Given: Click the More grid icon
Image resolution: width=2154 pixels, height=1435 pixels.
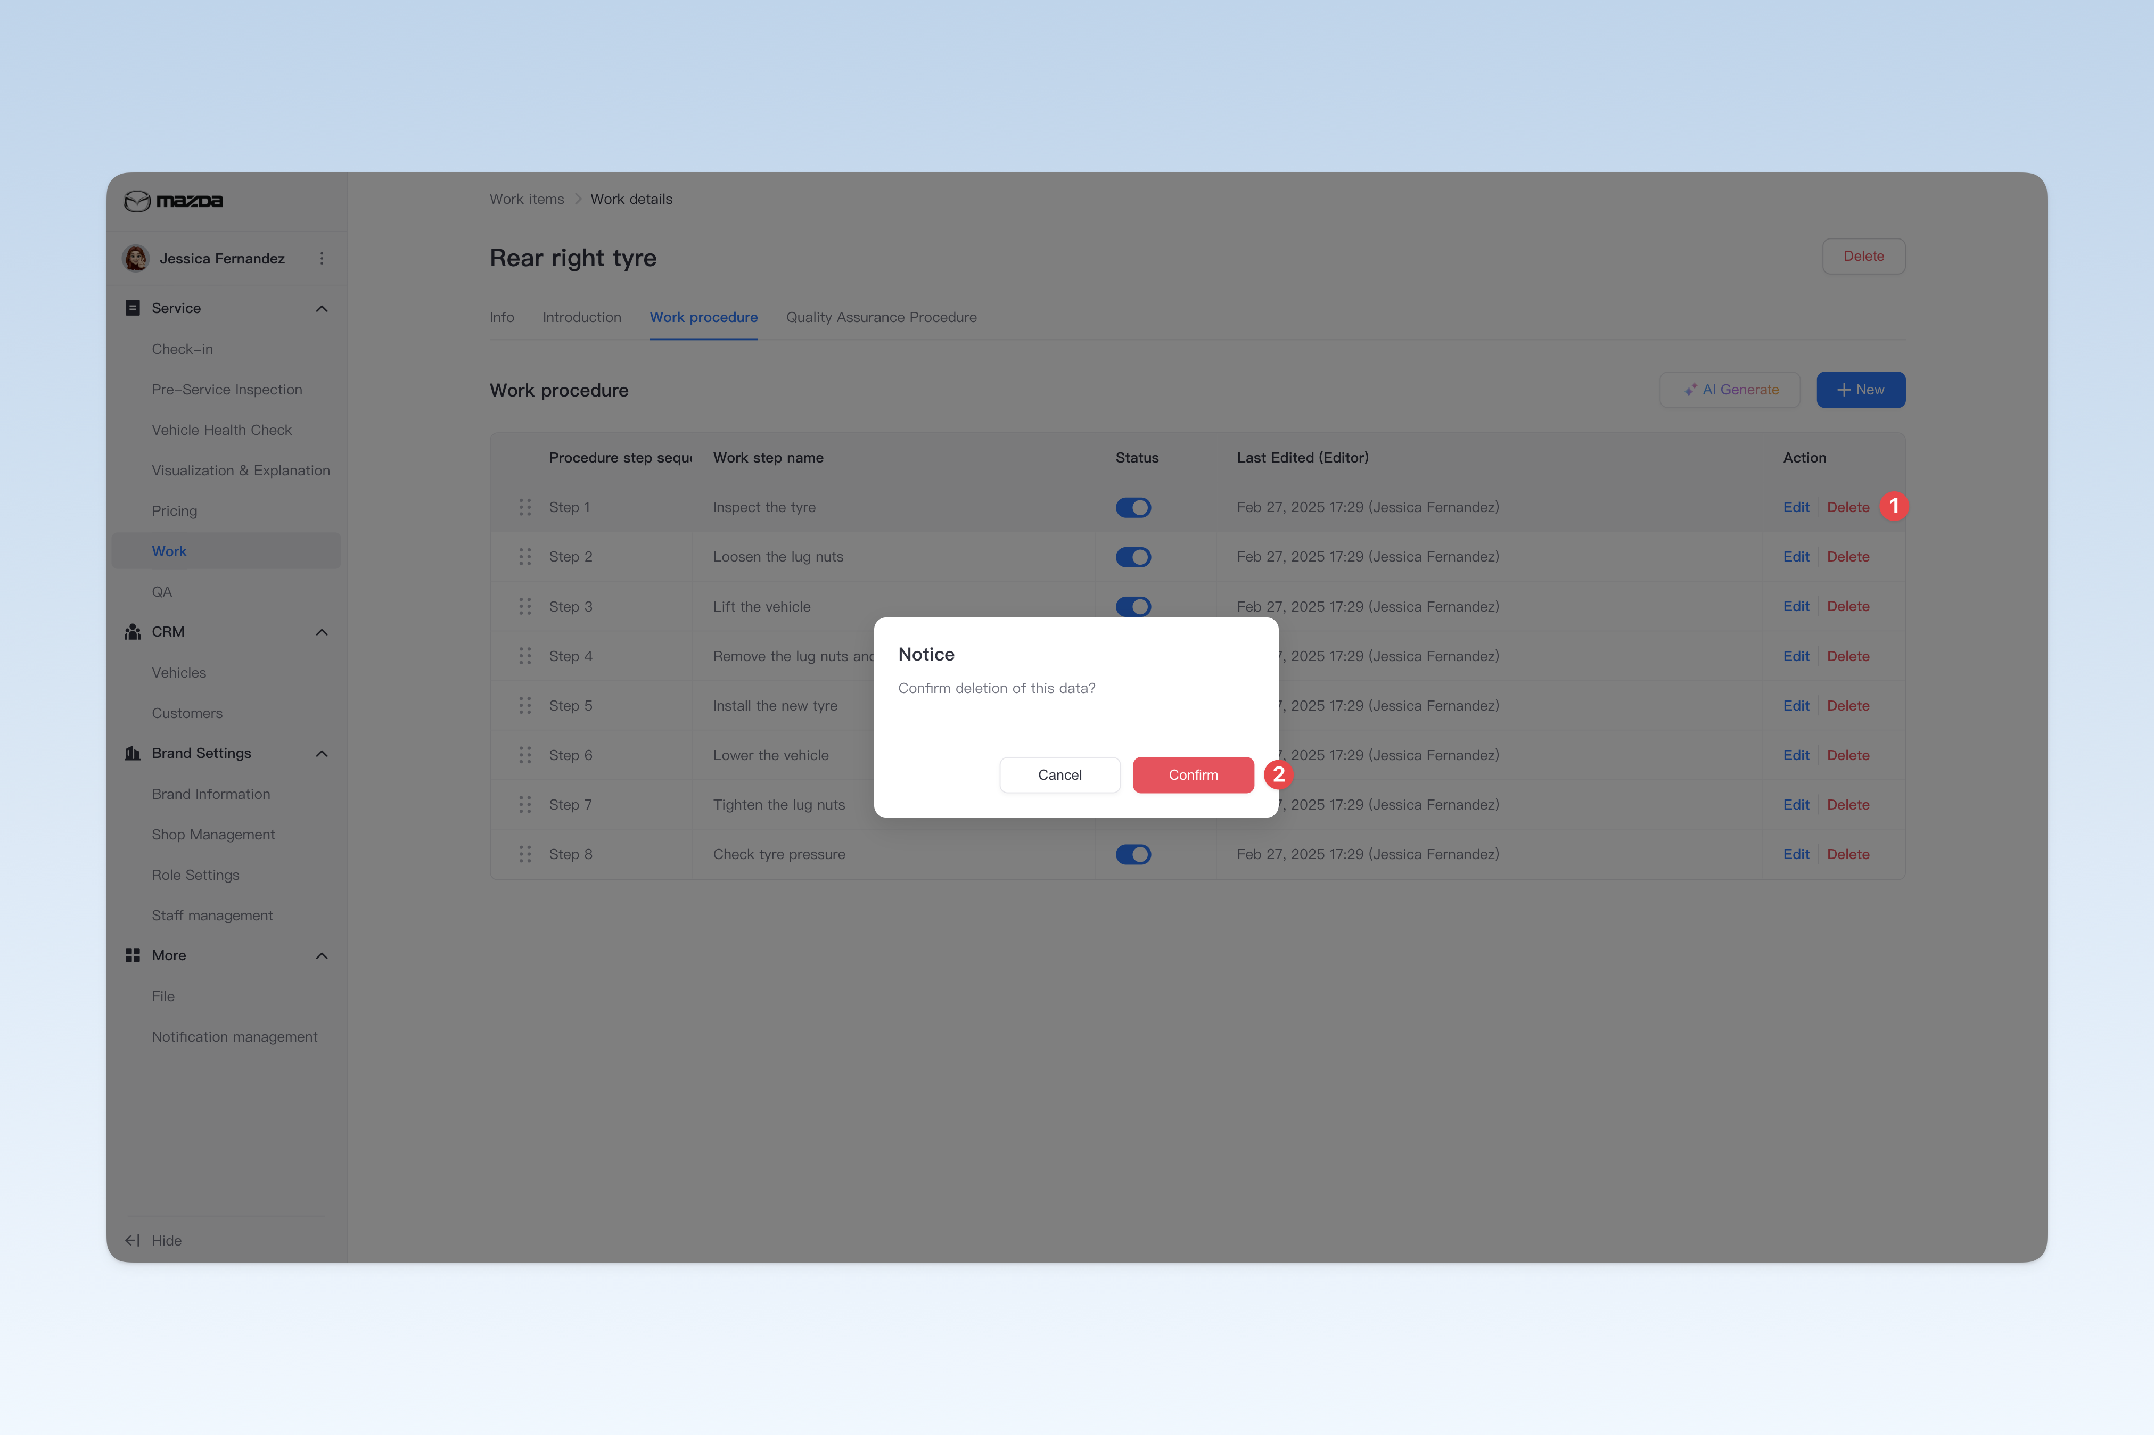Looking at the screenshot, I should pyautogui.click(x=133, y=955).
